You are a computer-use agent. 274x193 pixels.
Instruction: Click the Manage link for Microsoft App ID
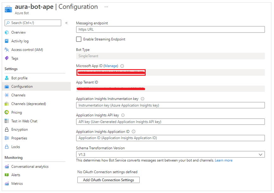[111, 66]
